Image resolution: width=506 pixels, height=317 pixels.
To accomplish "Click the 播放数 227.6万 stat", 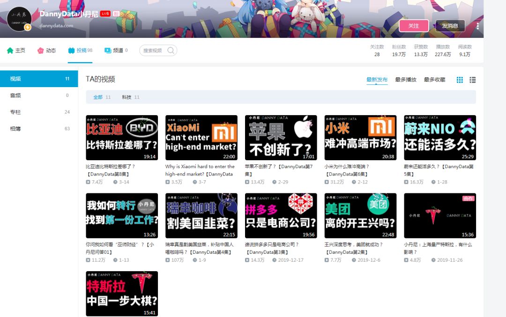I will coord(443,51).
